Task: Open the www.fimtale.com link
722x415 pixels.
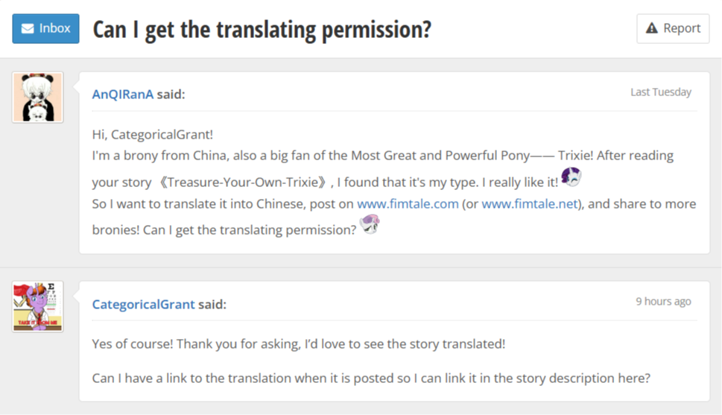Action: 408,203
